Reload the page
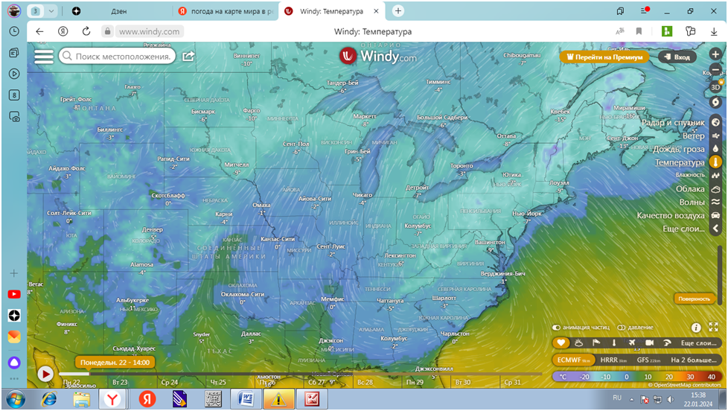The image size is (728, 411). 86,31
